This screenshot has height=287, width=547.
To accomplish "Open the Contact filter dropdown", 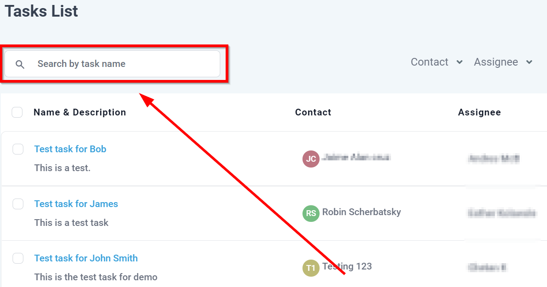I will pos(430,62).
